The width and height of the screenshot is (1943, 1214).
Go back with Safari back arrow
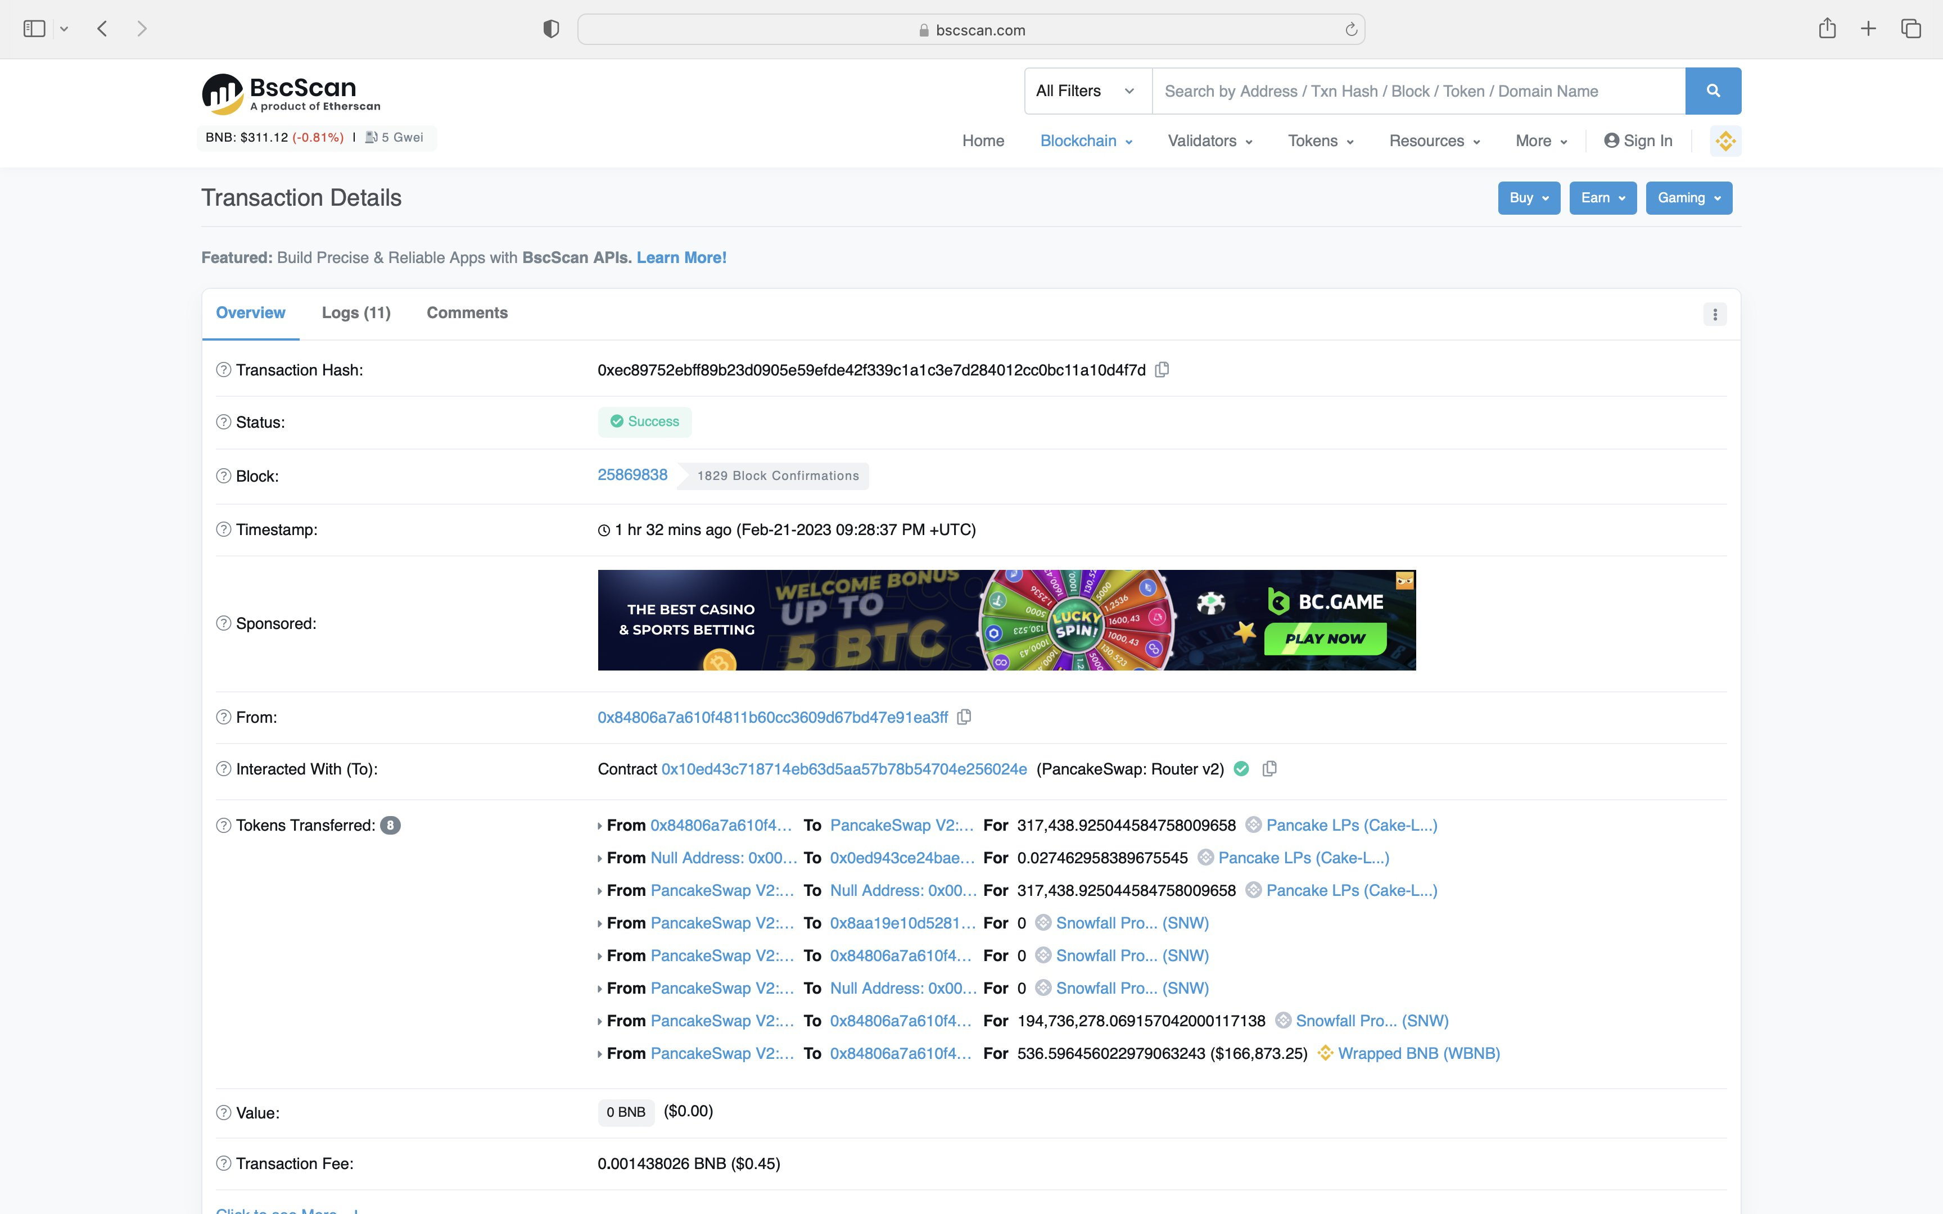pyautogui.click(x=102, y=29)
